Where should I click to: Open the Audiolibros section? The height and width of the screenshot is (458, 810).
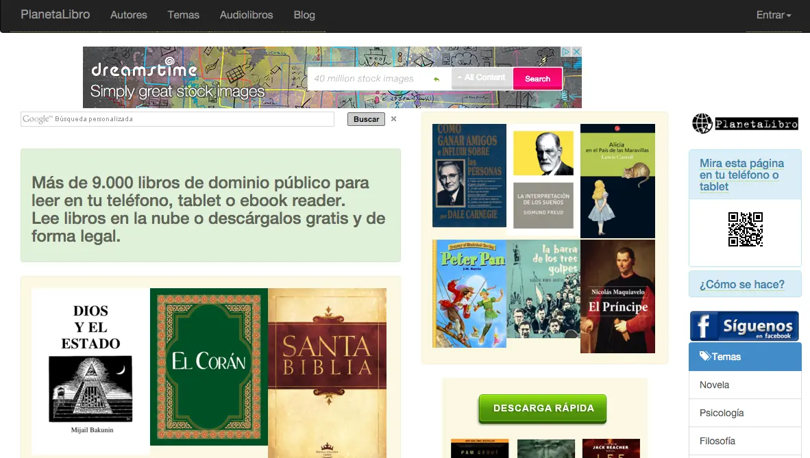[247, 15]
